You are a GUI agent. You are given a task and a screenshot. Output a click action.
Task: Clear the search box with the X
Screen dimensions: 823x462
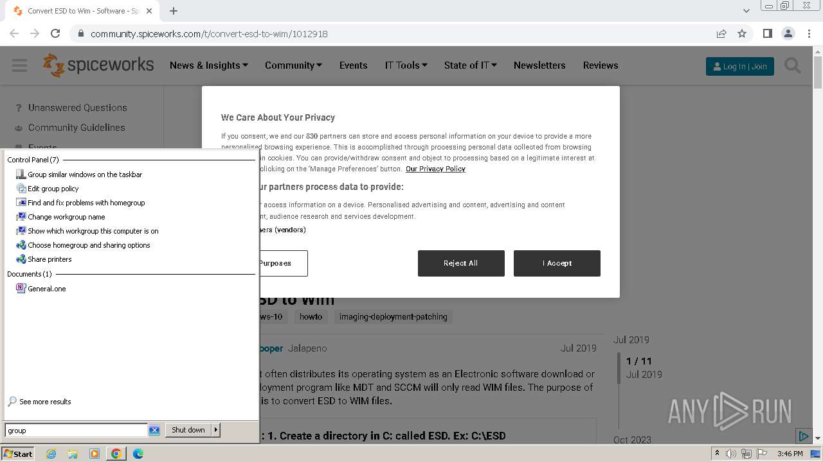154,431
